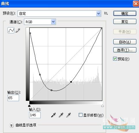
Task: Click the 自动(A) auto button
Action: pos(125,42)
